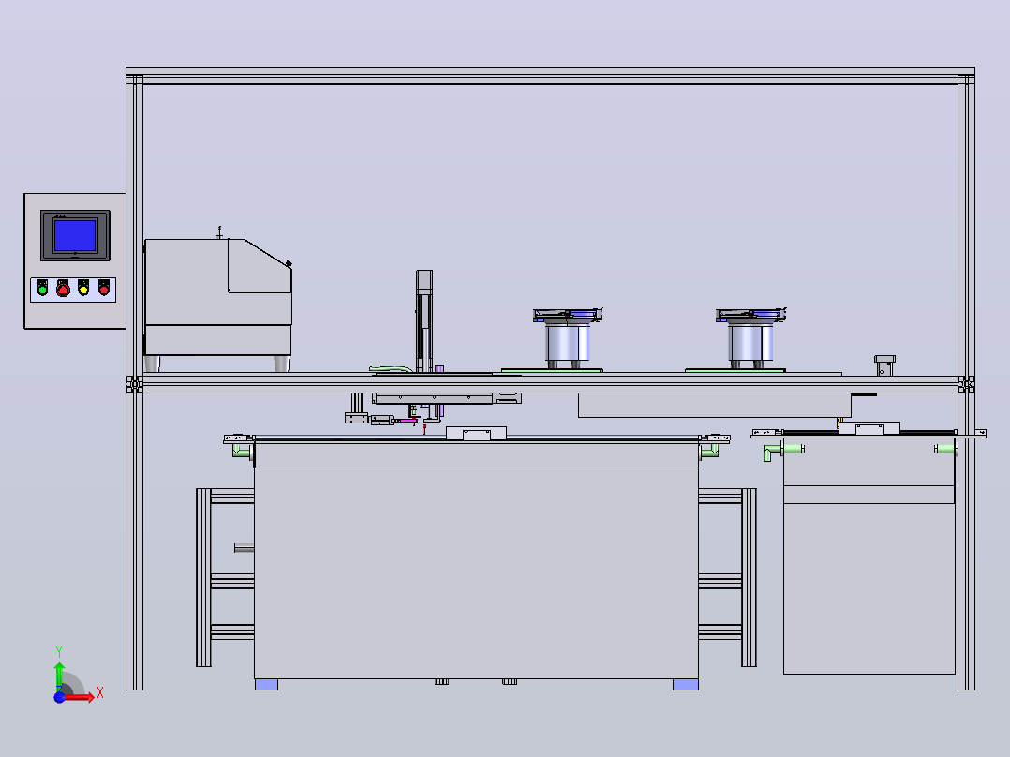This screenshot has width=1010, height=757.
Task: Select the control panel enclosure box
Action: (75, 261)
